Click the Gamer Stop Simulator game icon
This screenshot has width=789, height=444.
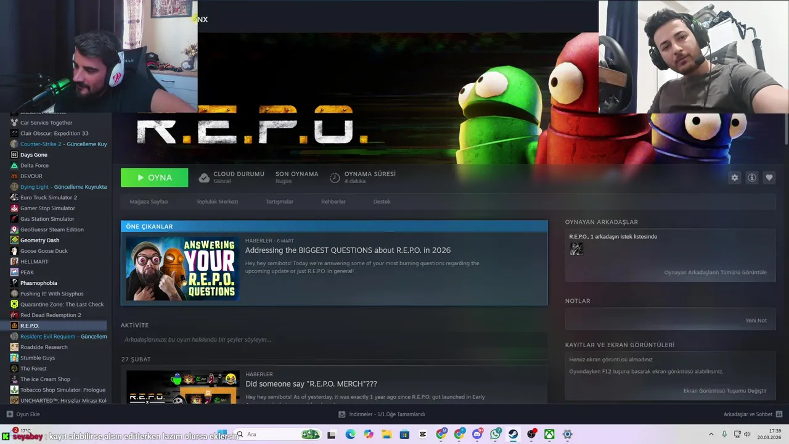click(14, 208)
